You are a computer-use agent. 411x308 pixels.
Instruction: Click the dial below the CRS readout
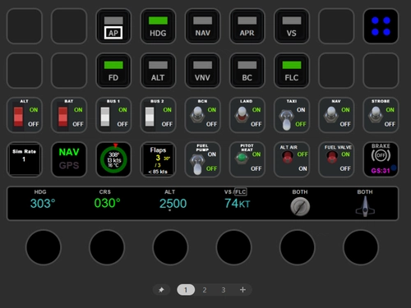point(107,247)
